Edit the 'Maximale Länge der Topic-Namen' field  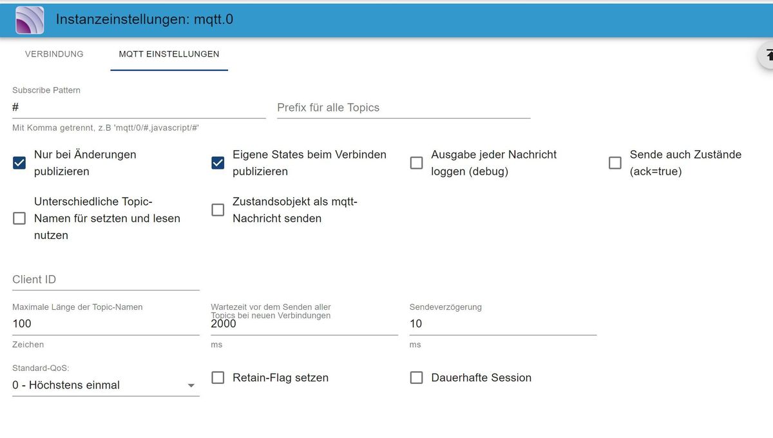[x=106, y=324]
